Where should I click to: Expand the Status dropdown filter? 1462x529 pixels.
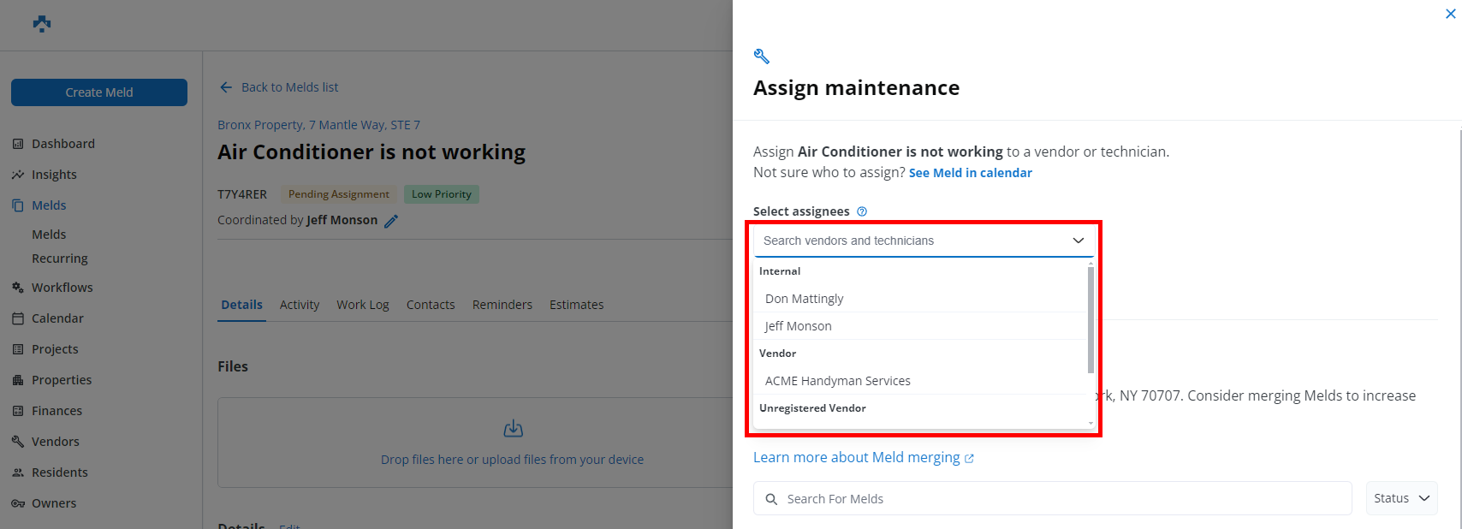tap(1401, 498)
